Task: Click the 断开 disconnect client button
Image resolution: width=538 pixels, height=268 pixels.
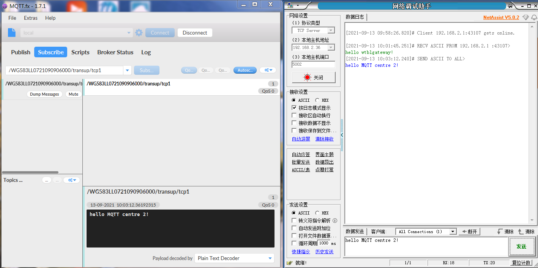Action: [x=470, y=232]
